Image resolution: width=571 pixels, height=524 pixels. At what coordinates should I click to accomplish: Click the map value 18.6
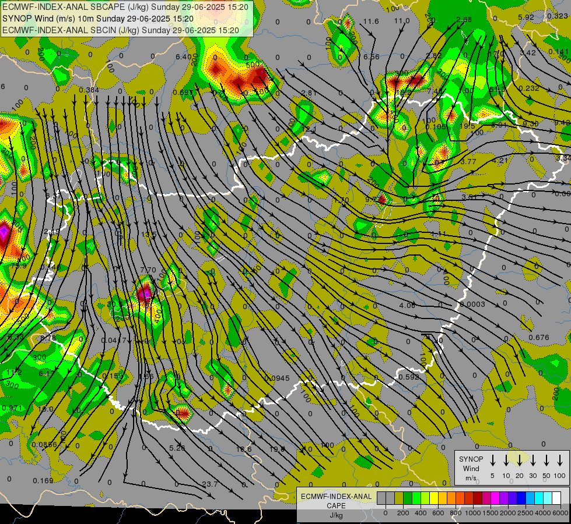point(244,449)
